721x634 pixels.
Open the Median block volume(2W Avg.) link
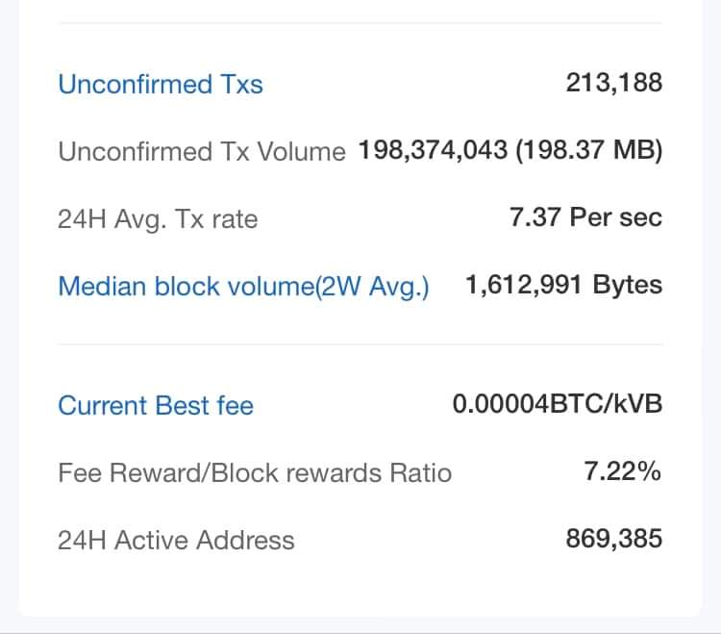point(244,286)
